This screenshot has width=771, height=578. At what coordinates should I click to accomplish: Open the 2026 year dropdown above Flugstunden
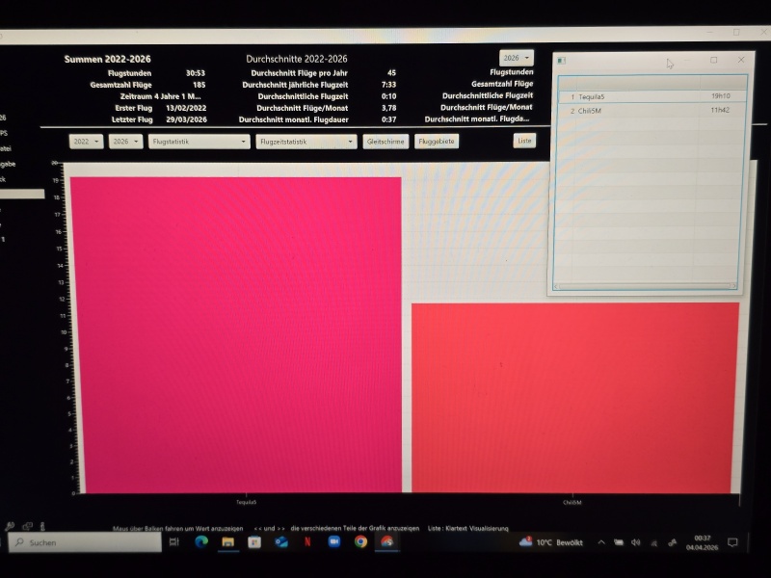[x=516, y=58]
